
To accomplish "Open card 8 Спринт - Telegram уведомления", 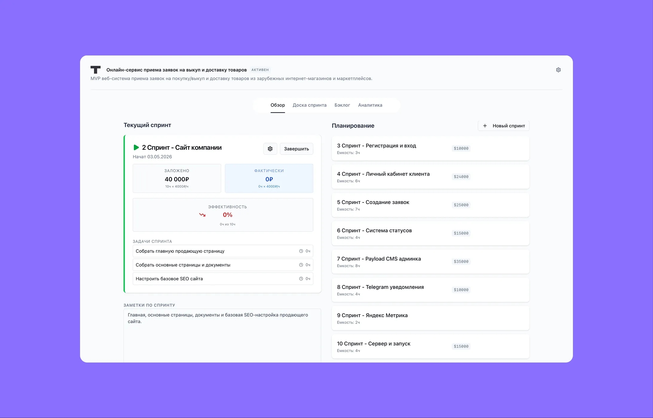I will [430, 290].
